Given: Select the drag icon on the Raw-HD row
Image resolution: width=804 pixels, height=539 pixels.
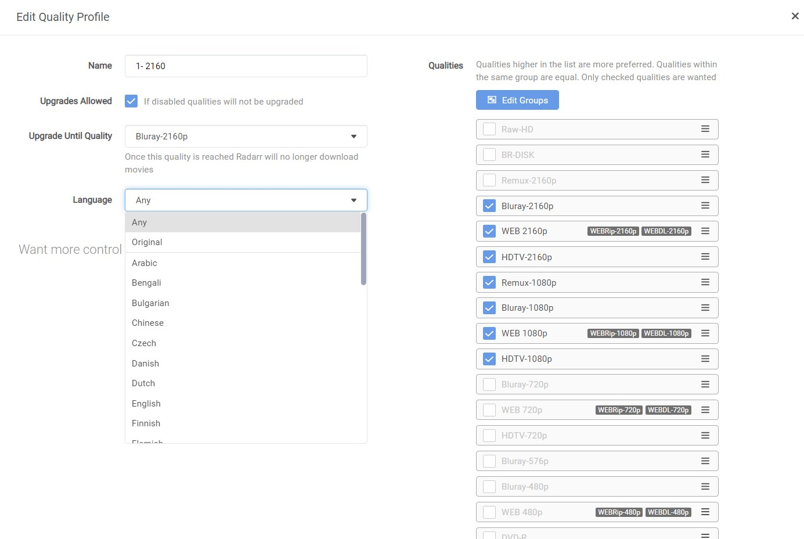Looking at the screenshot, I should (705, 128).
